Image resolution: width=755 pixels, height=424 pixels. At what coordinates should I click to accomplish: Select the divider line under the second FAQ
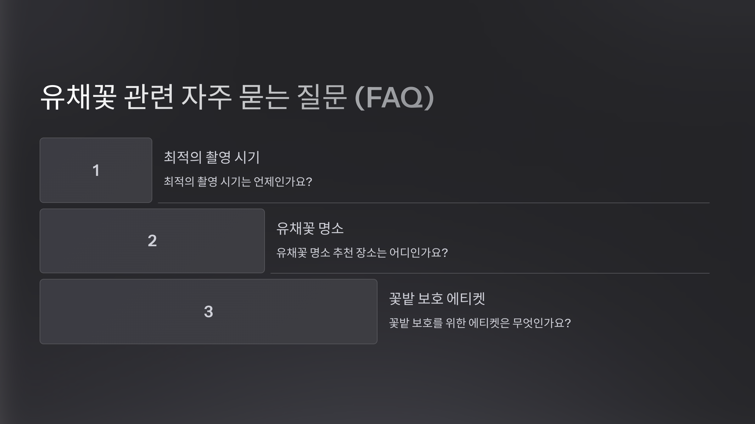tap(490, 273)
